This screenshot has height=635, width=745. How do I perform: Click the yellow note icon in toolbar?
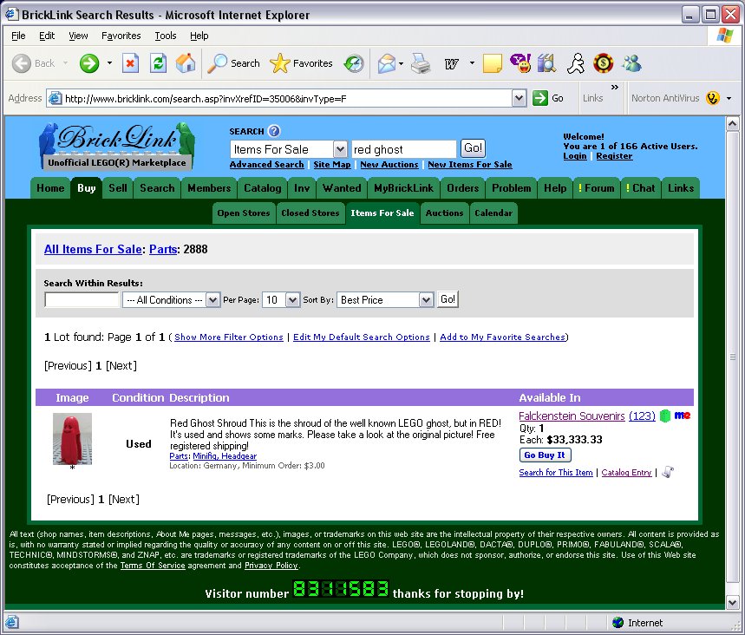(x=493, y=63)
